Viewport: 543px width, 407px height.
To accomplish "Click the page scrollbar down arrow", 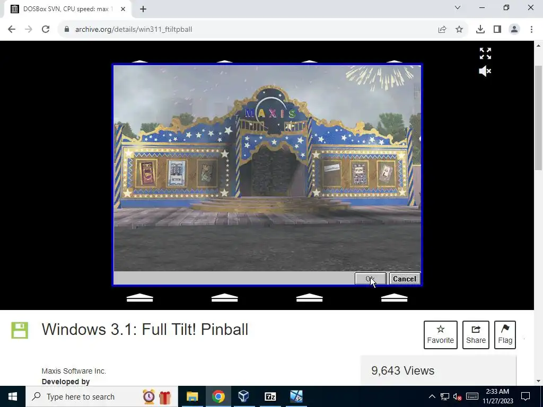I will [538, 381].
